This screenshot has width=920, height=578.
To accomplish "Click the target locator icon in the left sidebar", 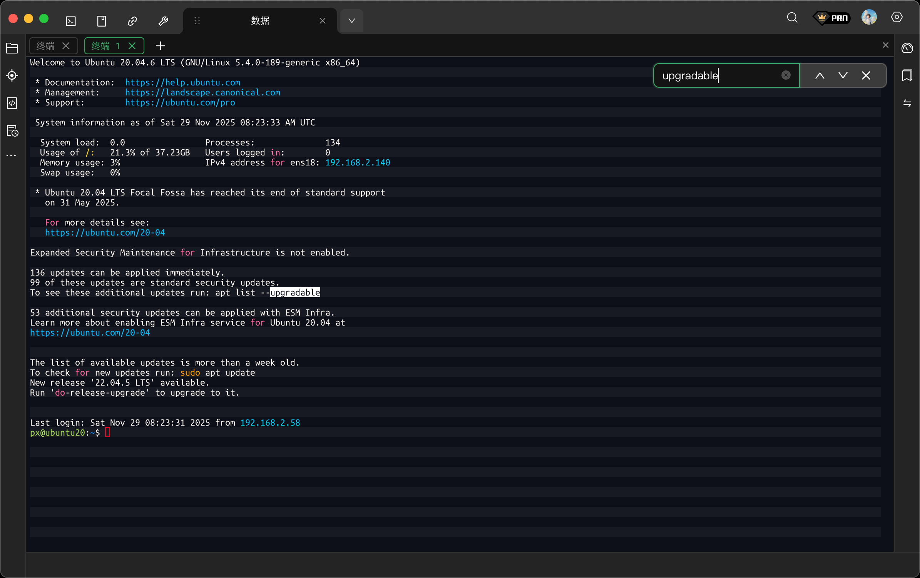I will pos(12,75).
